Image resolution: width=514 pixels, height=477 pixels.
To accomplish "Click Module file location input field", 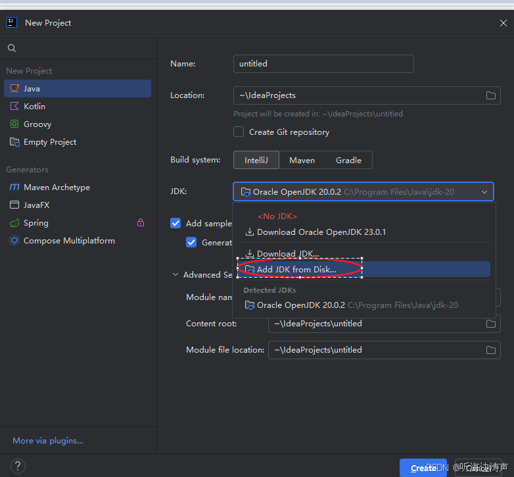I will pos(385,350).
